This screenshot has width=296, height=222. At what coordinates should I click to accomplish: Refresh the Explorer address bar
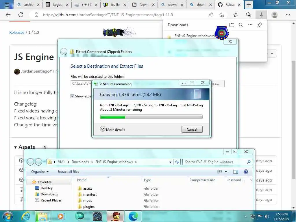pyautogui.click(x=177, y=162)
